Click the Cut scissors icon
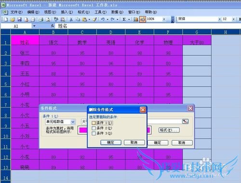241x183 pixels. click(x=71, y=19)
